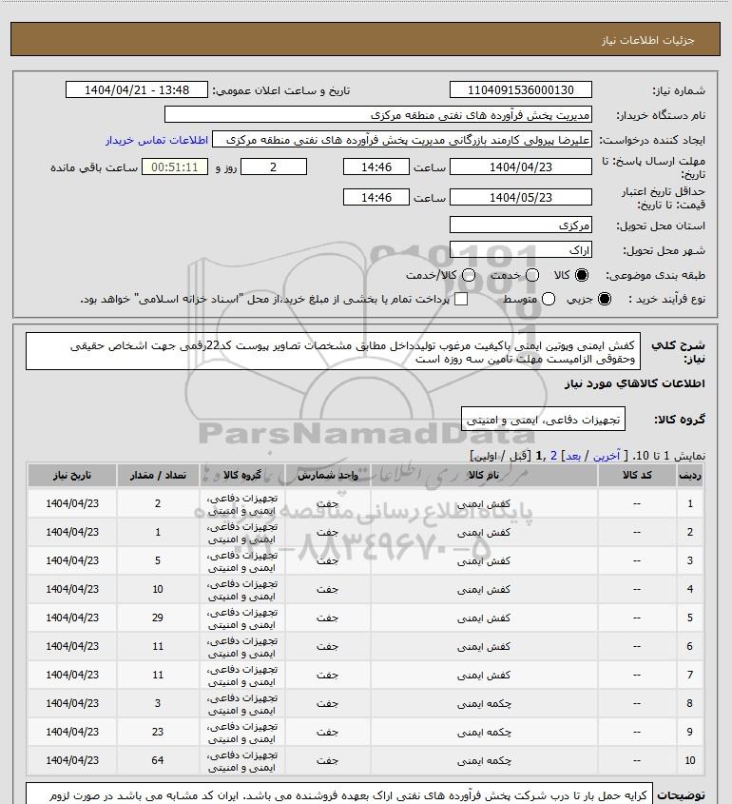This screenshot has width=732, height=804.
Task: Click the جزئیات اطلاعات نیاز page header
Action: 648,40
